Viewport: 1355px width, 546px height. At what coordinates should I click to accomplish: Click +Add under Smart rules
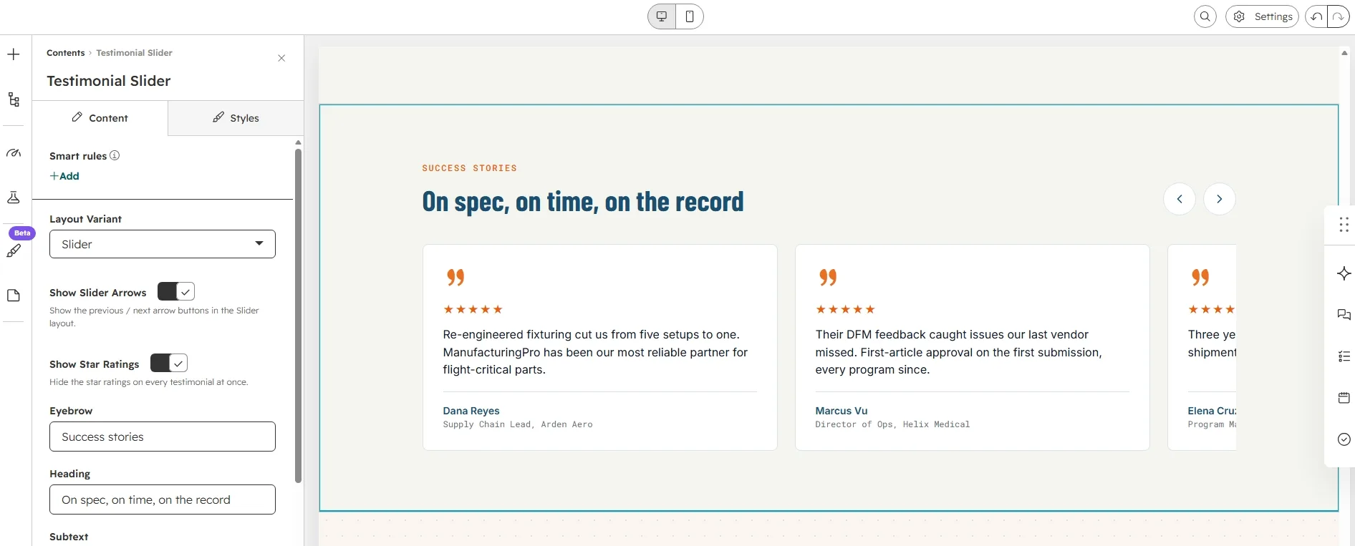click(64, 176)
